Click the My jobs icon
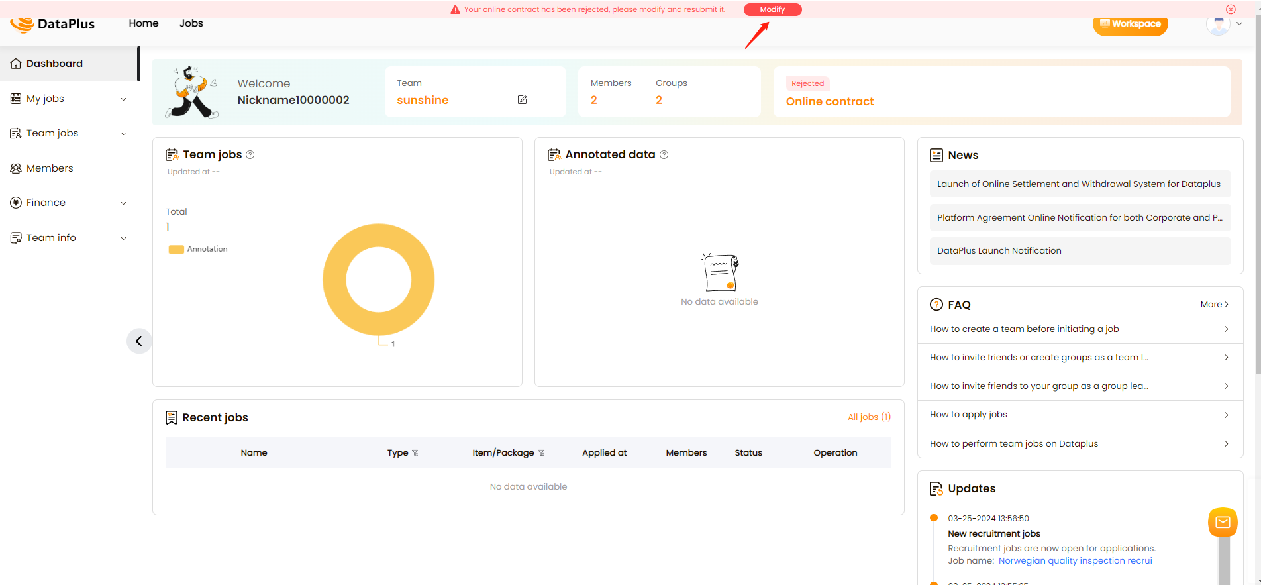 (16, 99)
